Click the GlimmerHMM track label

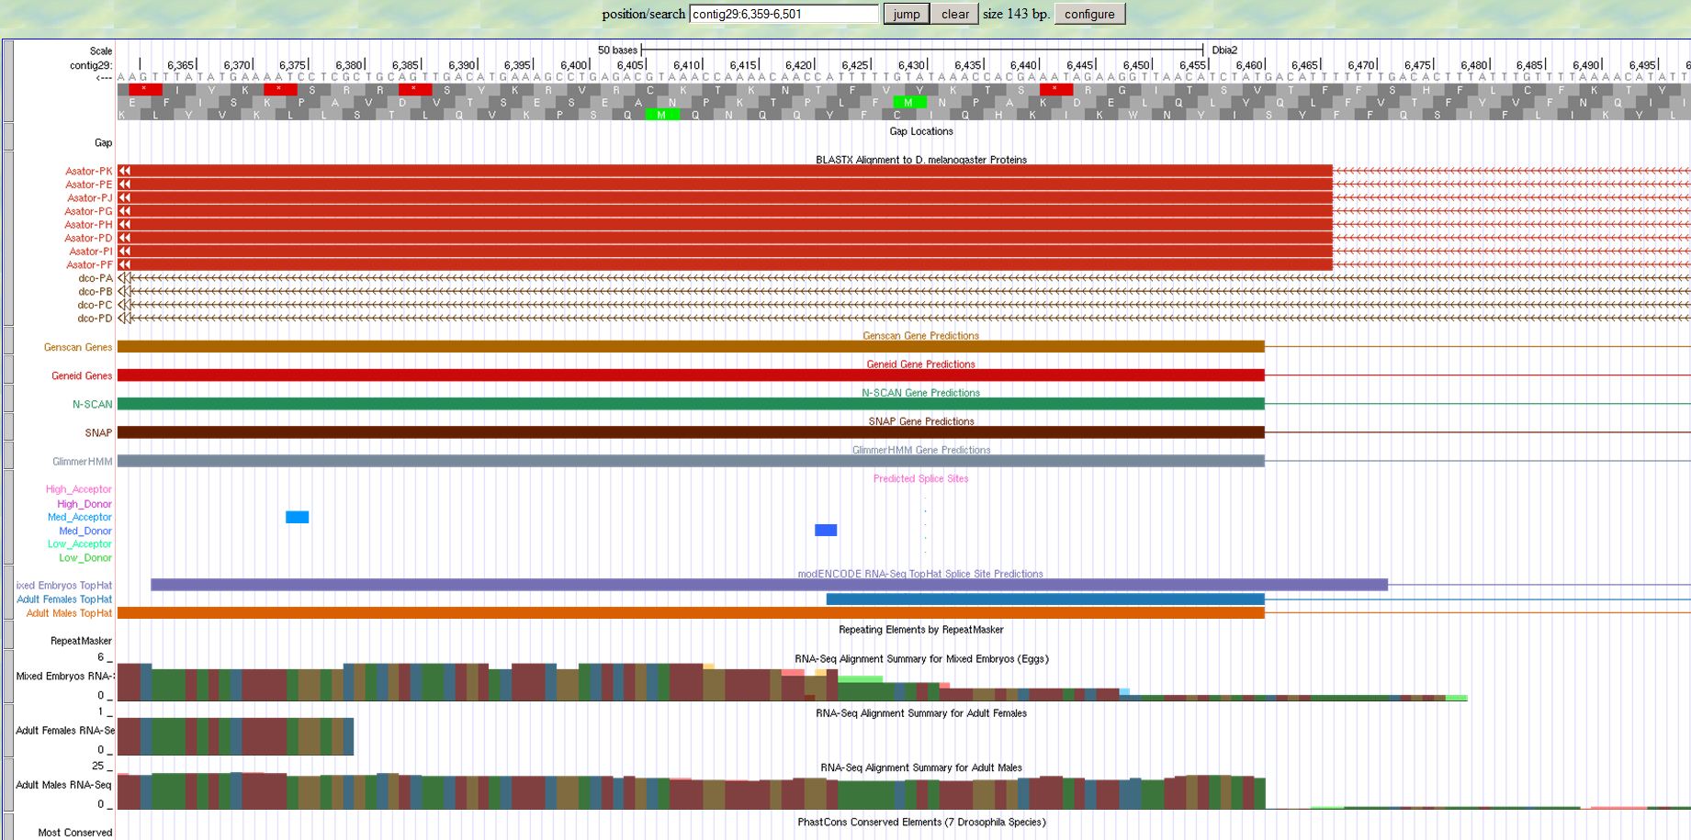pos(83,462)
